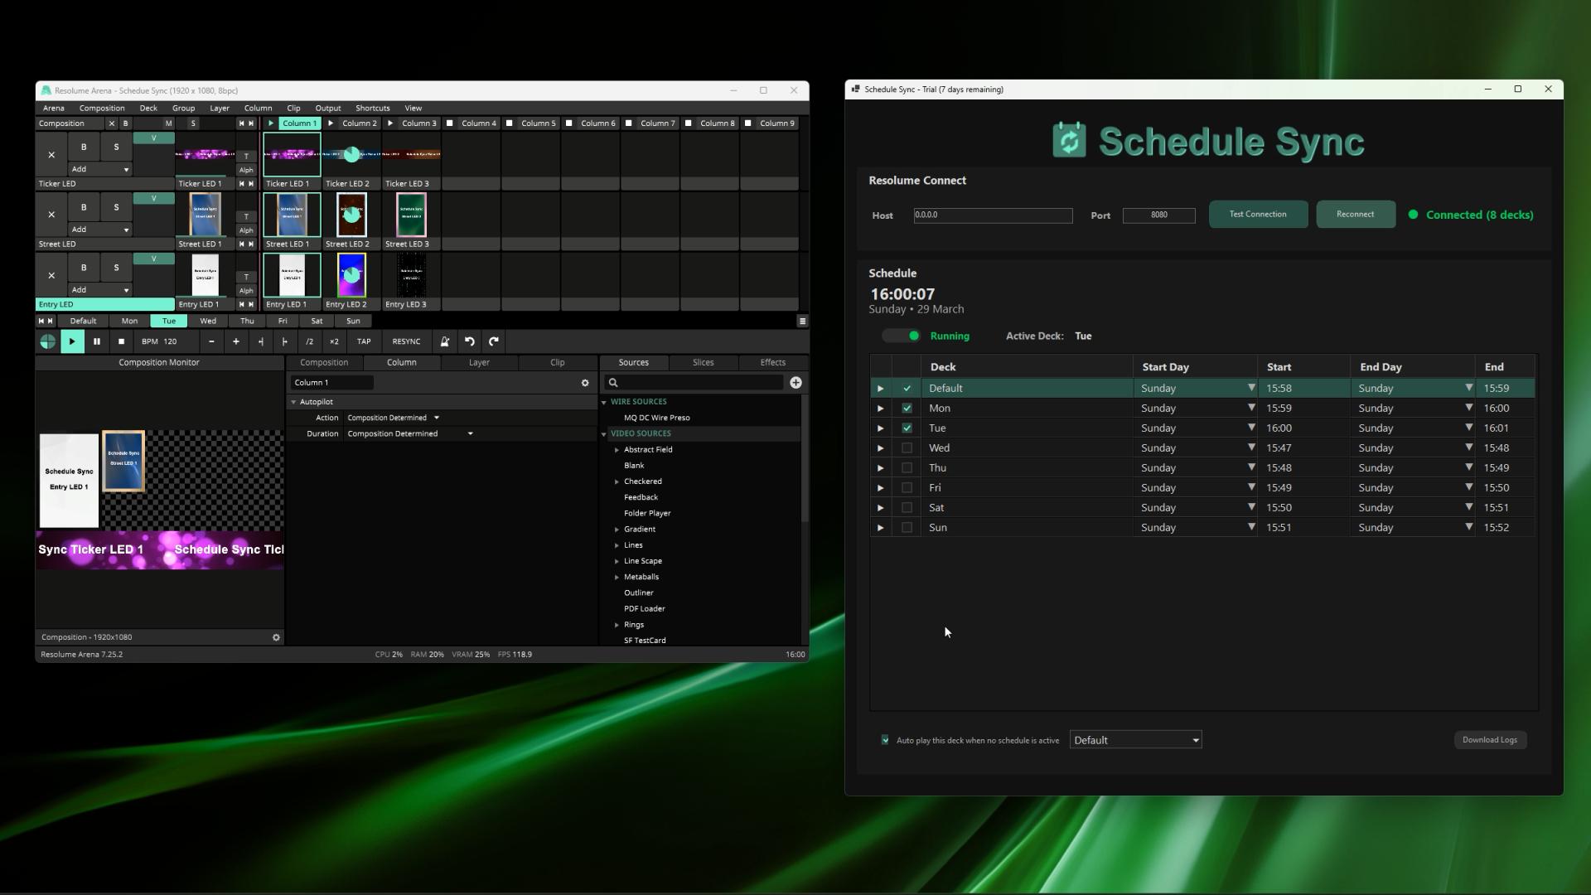Pause composition playback in transport bar

tap(96, 341)
